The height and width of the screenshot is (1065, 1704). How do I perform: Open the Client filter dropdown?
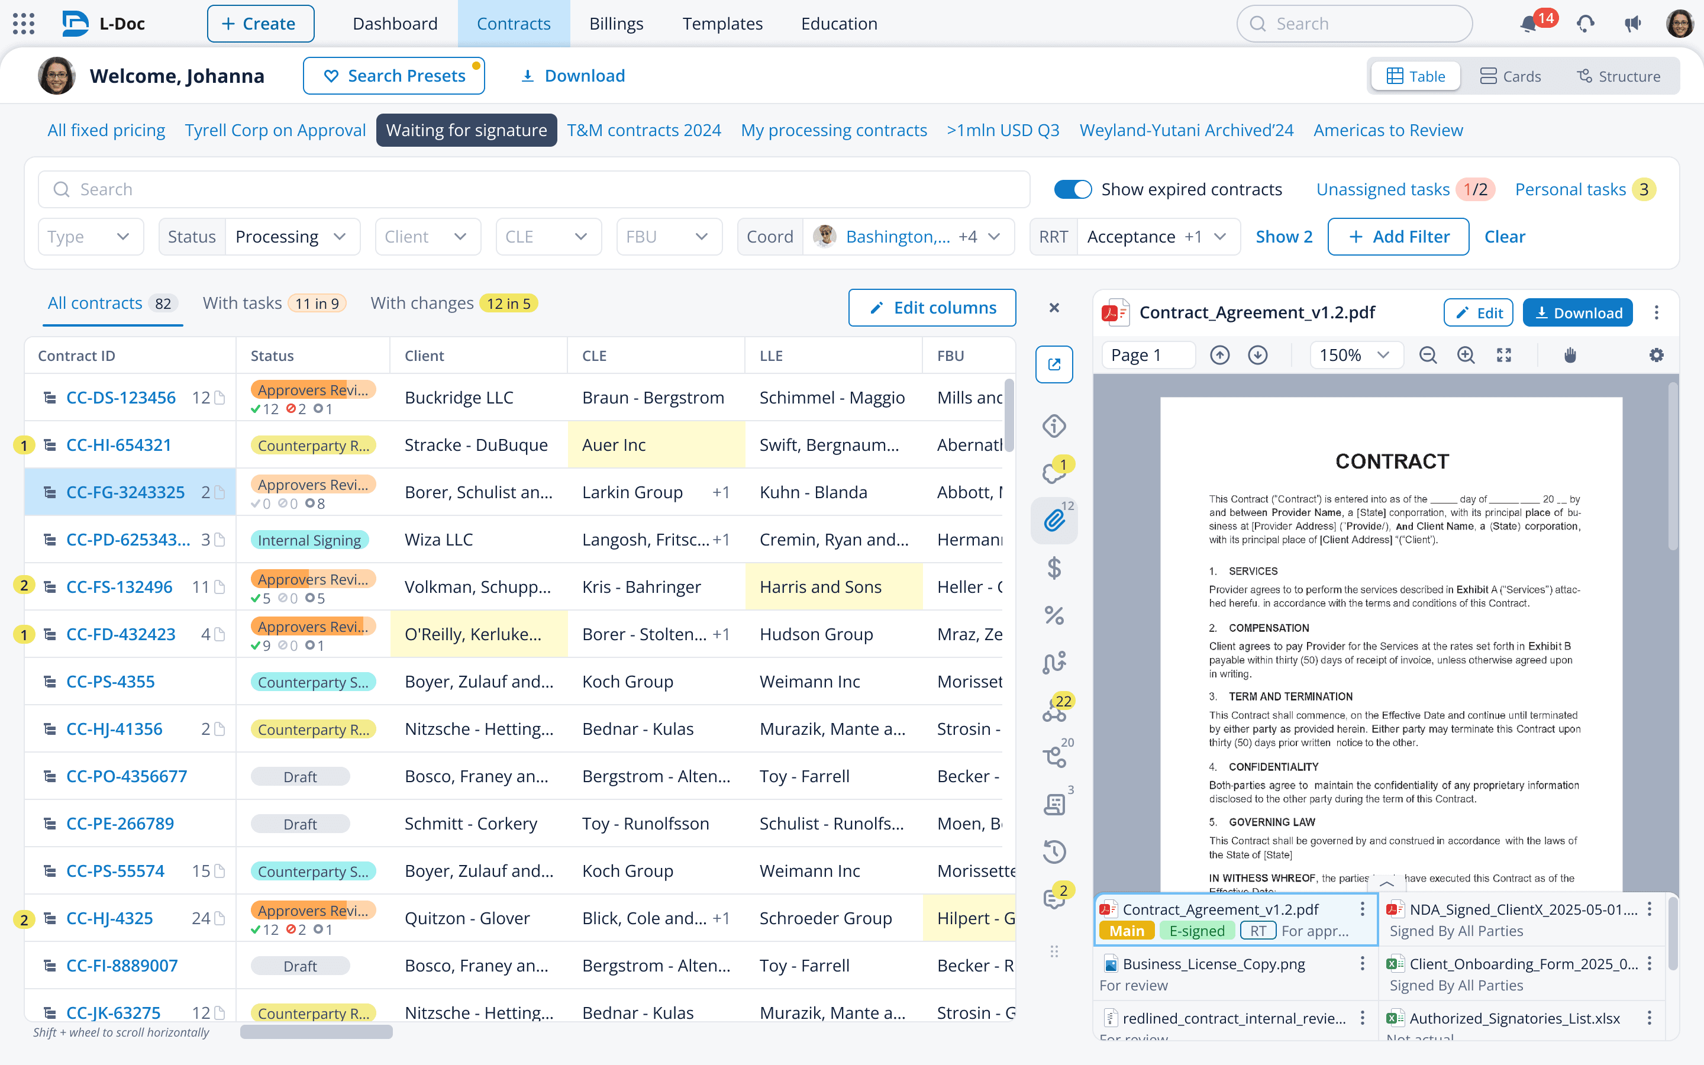click(x=427, y=237)
